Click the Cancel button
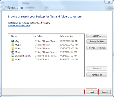Image resolution: width=114 pixels, height=97 pixels. tap(105, 92)
